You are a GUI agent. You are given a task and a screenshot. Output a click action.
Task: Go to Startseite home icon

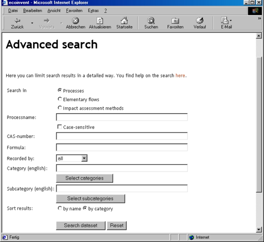(124, 21)
